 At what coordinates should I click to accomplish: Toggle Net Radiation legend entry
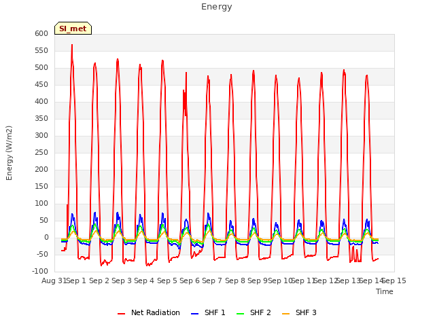coord(149,312)
